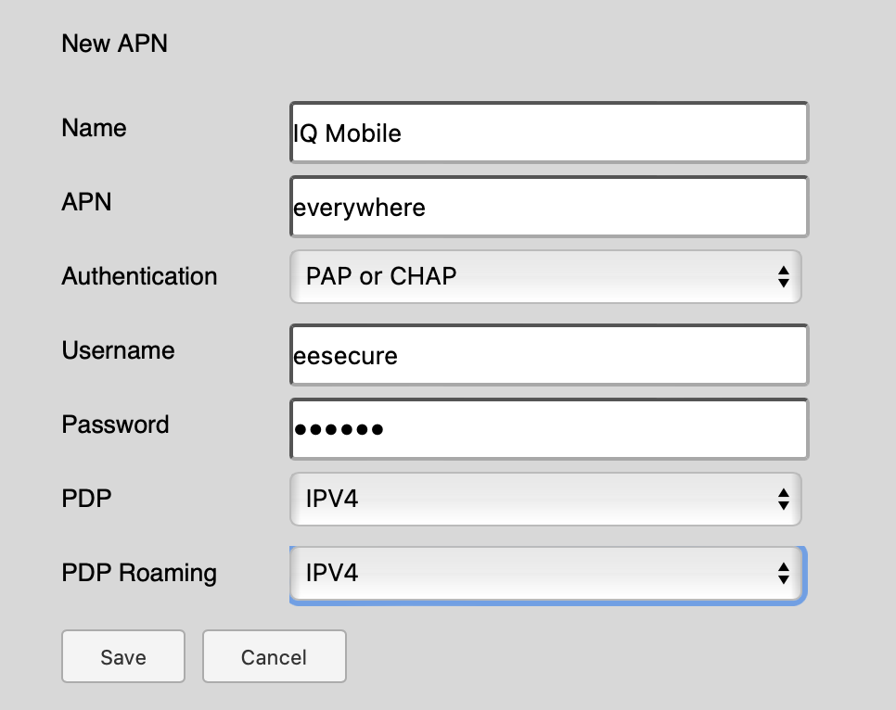Select the Username field with eesecure
Screen dimensions: 896x710
[549, 354]
